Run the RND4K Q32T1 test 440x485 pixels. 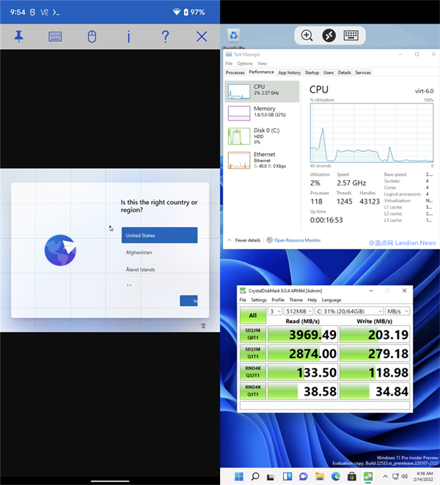(x=253, y=371)
